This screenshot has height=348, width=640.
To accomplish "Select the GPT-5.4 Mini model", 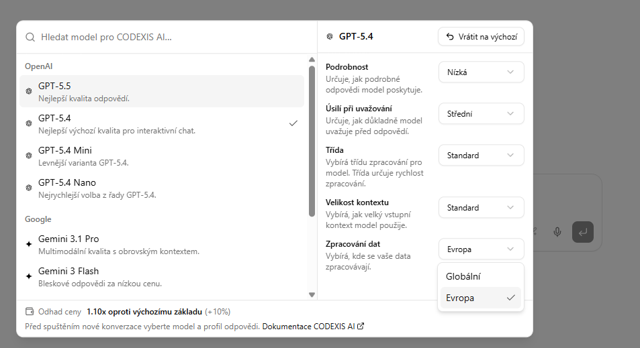I will point(162,156).
